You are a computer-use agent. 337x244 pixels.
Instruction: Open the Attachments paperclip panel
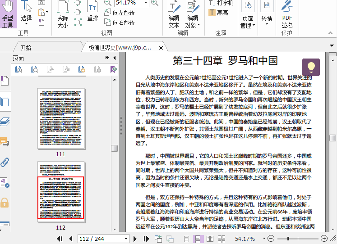point(5,162)
